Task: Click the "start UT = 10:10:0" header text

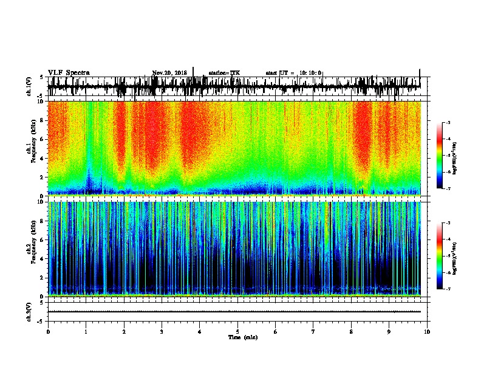Action: pos(293,73)
